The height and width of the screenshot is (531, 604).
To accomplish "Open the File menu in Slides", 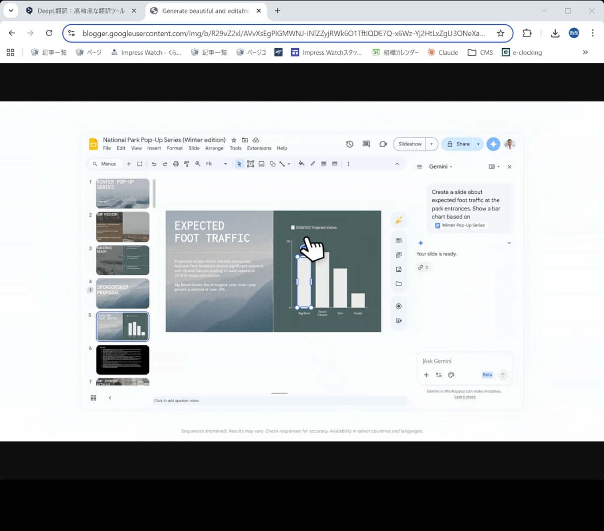I will (x=107, y=148).
